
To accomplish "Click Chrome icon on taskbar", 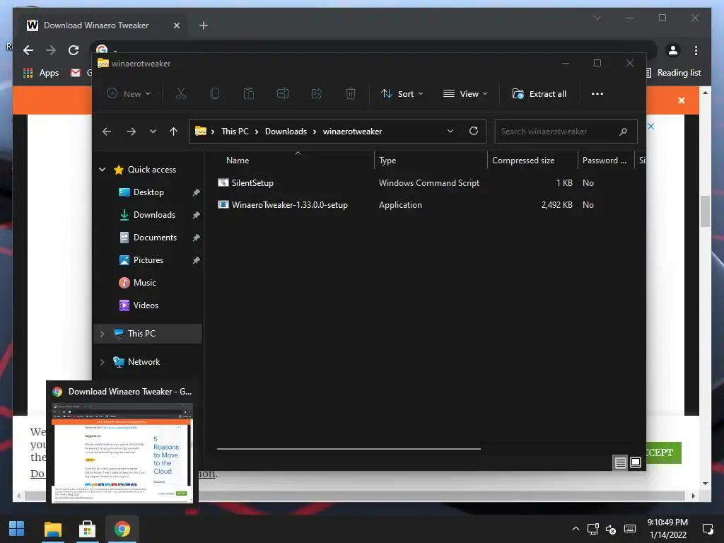I will (122, 529).
